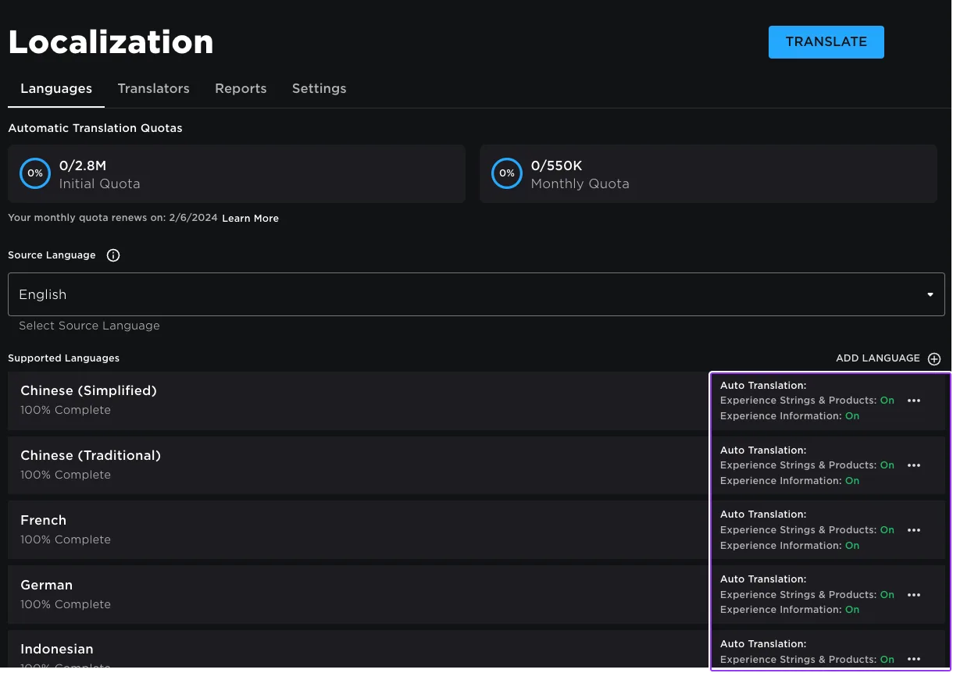Click the Initial Quota 0% progress ring
Screen dimensions: 953x673
(x=35, y=173)
